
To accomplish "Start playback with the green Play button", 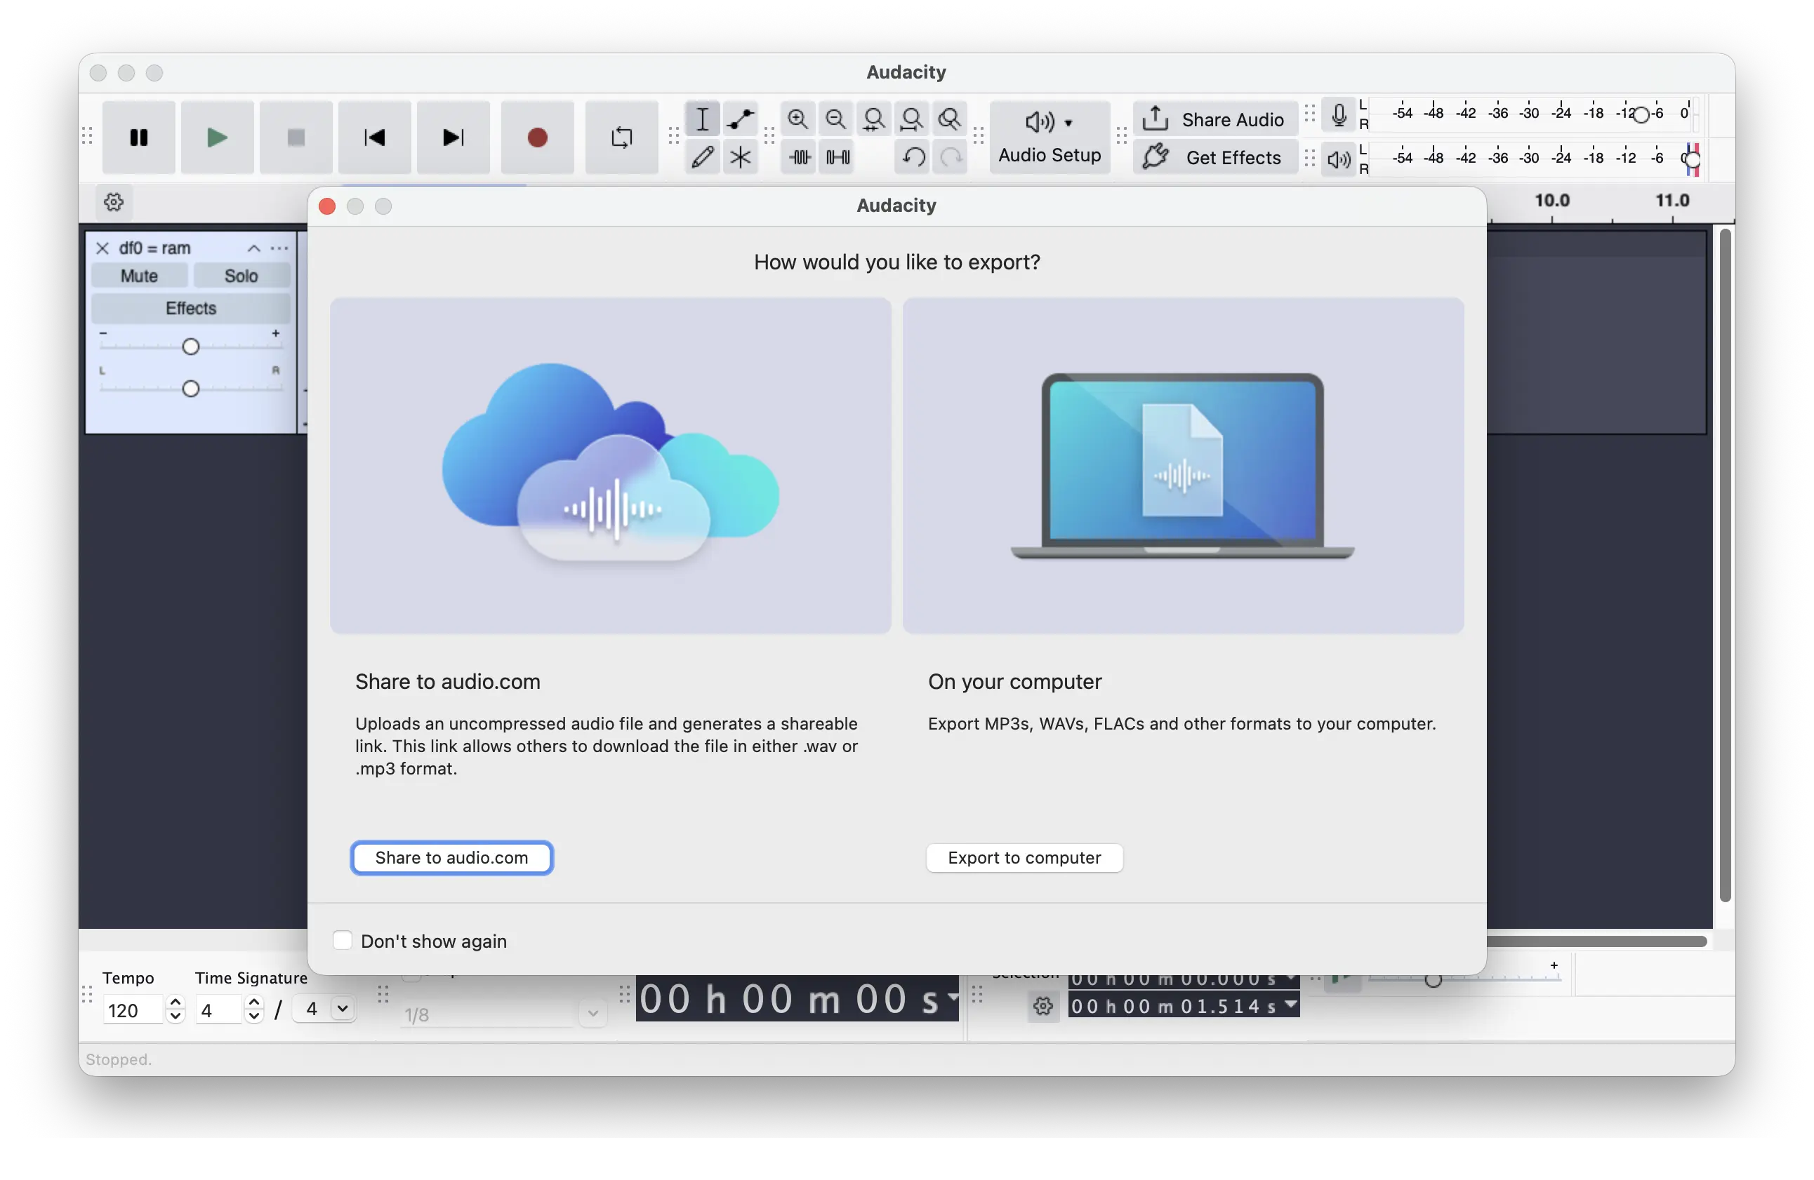I will pos(217,137).
